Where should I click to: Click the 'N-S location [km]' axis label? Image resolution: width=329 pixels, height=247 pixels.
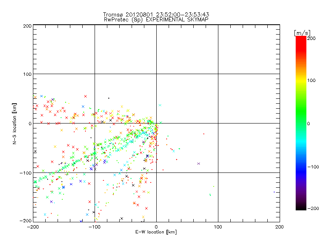click(x=14, y=123)
